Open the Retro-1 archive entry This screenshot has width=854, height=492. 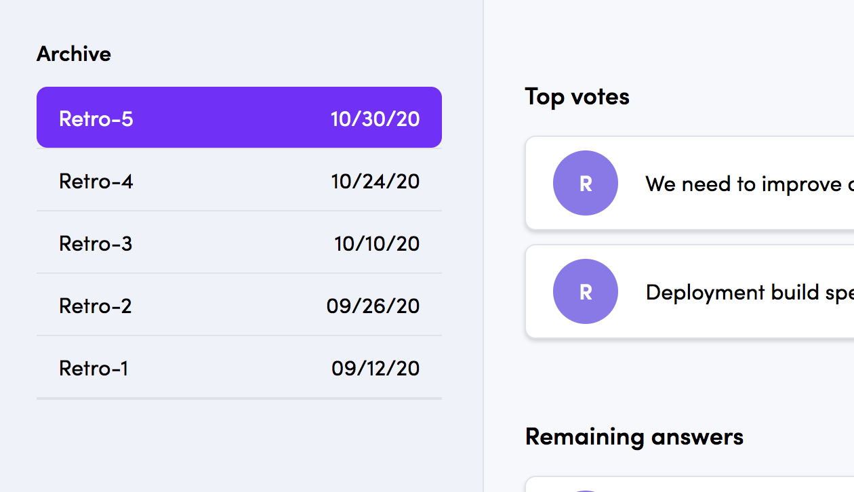point(239,367)
